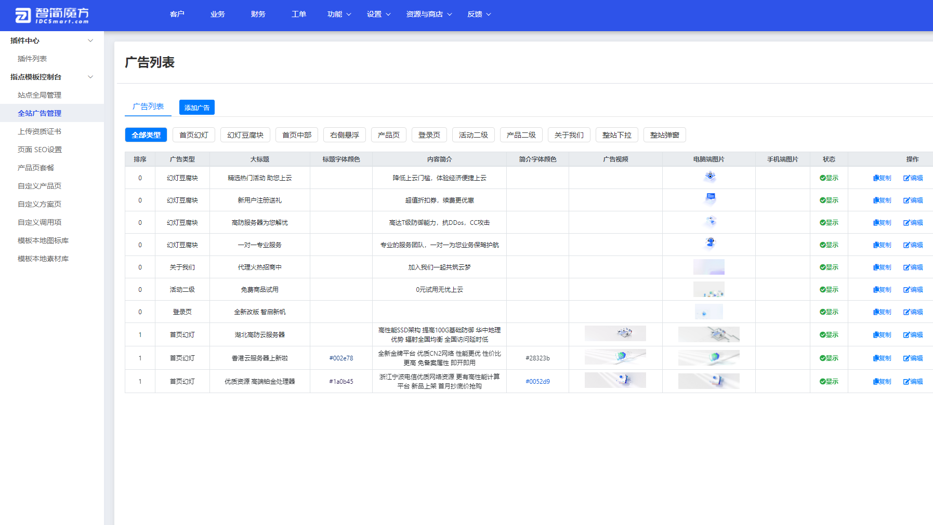Edit the 精选热门活动 助您上云 ad row
933x525 pixels.
coord(913,178)
